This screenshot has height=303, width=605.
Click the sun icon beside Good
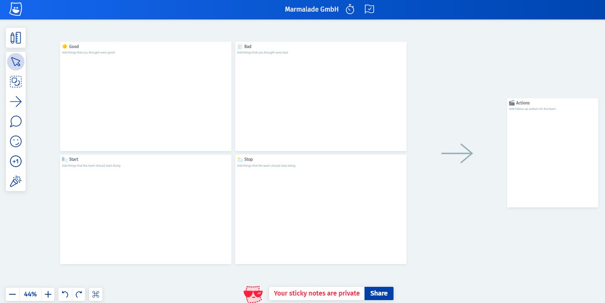[65, 46]
